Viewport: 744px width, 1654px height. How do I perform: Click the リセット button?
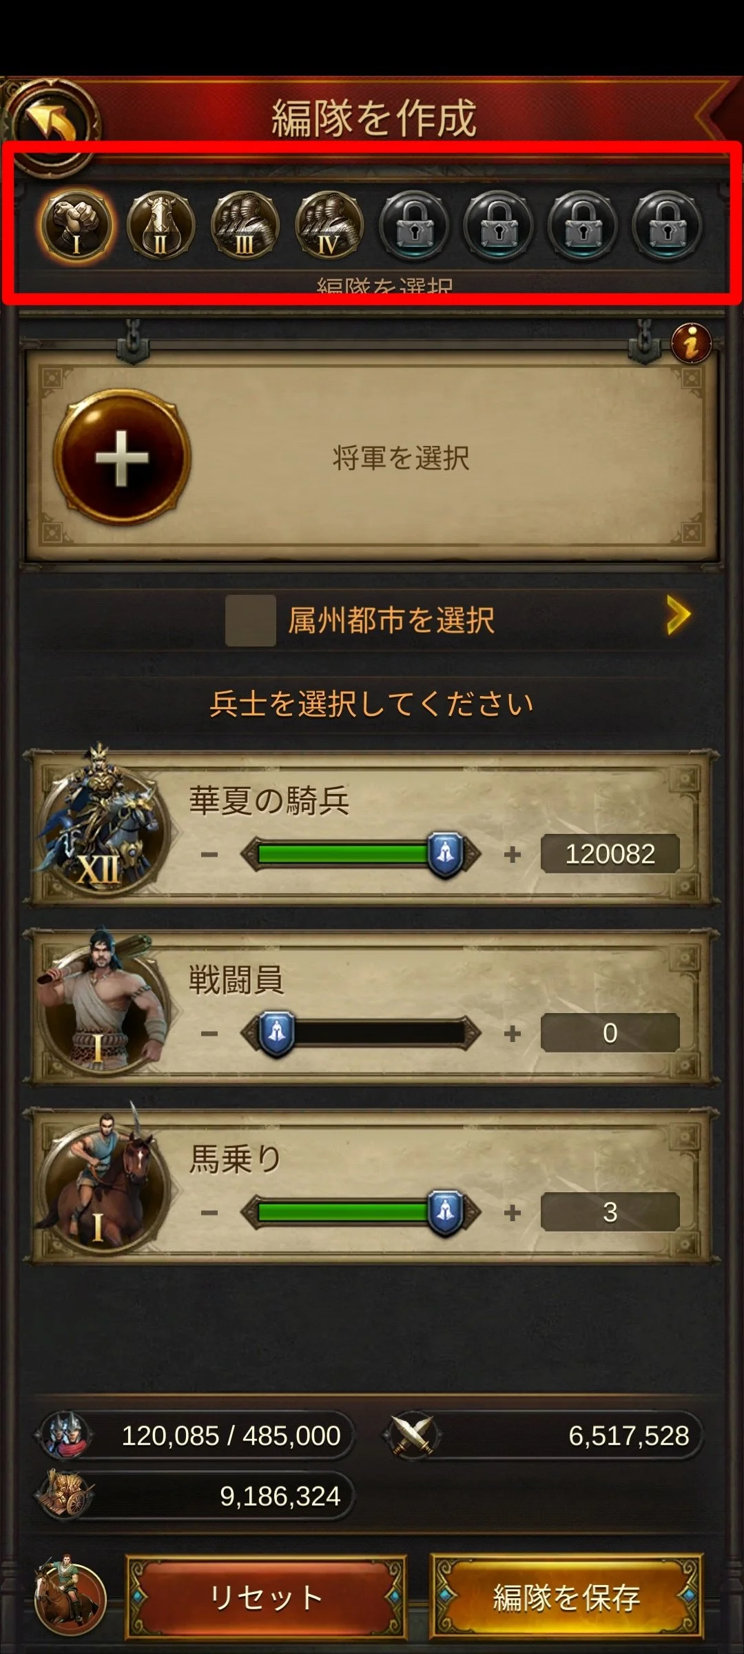266,1597
